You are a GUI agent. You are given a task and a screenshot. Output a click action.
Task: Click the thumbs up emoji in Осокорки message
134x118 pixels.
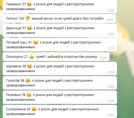(31, 56)
